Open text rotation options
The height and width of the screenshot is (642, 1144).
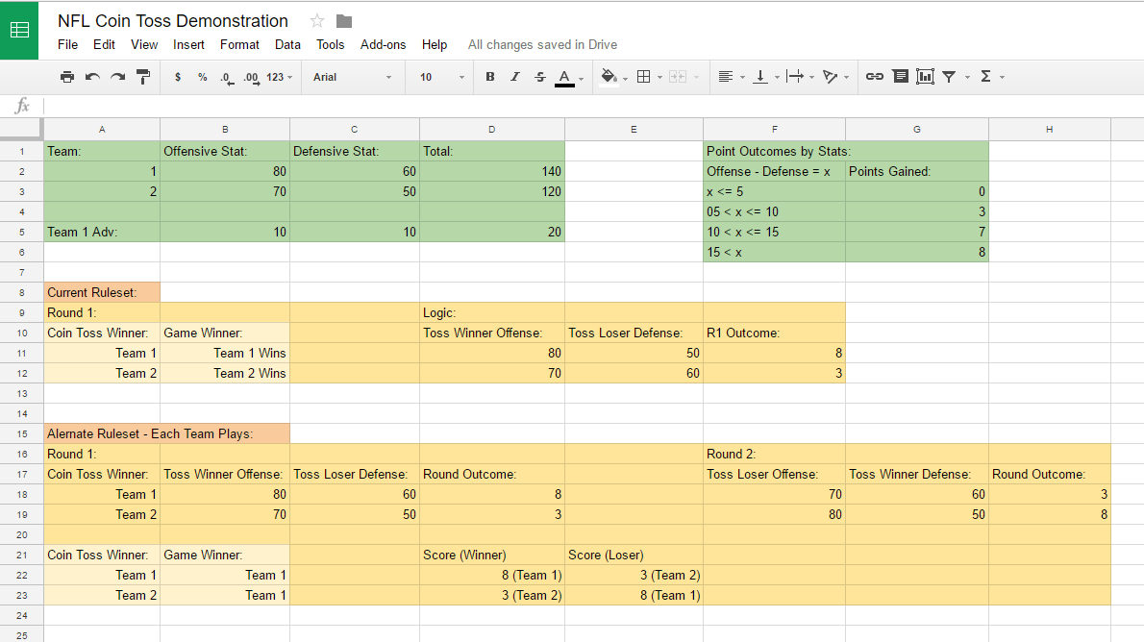(x=830, y=77)
